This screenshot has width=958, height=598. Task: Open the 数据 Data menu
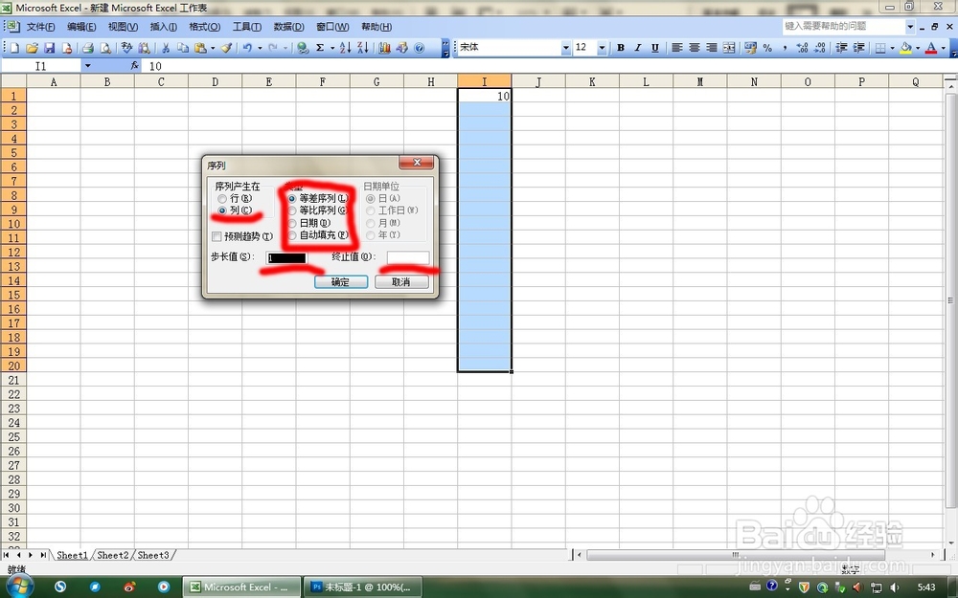[x=288, y=27]
